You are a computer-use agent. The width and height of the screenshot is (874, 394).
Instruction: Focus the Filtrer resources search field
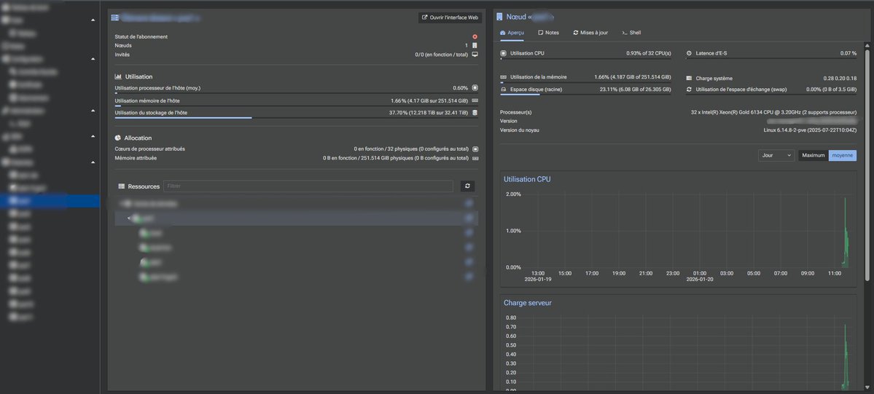308,186
